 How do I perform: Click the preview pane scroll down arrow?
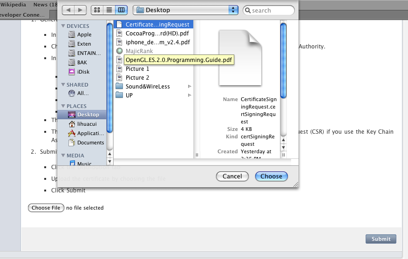pyautogui.click(x=283, y=147)
